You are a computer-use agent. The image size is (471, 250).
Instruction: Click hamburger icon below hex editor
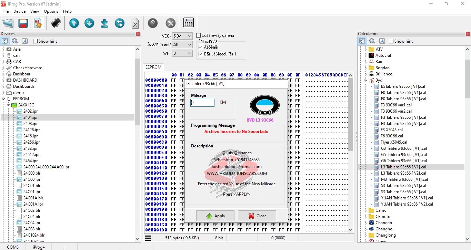(x=148, y=238)
